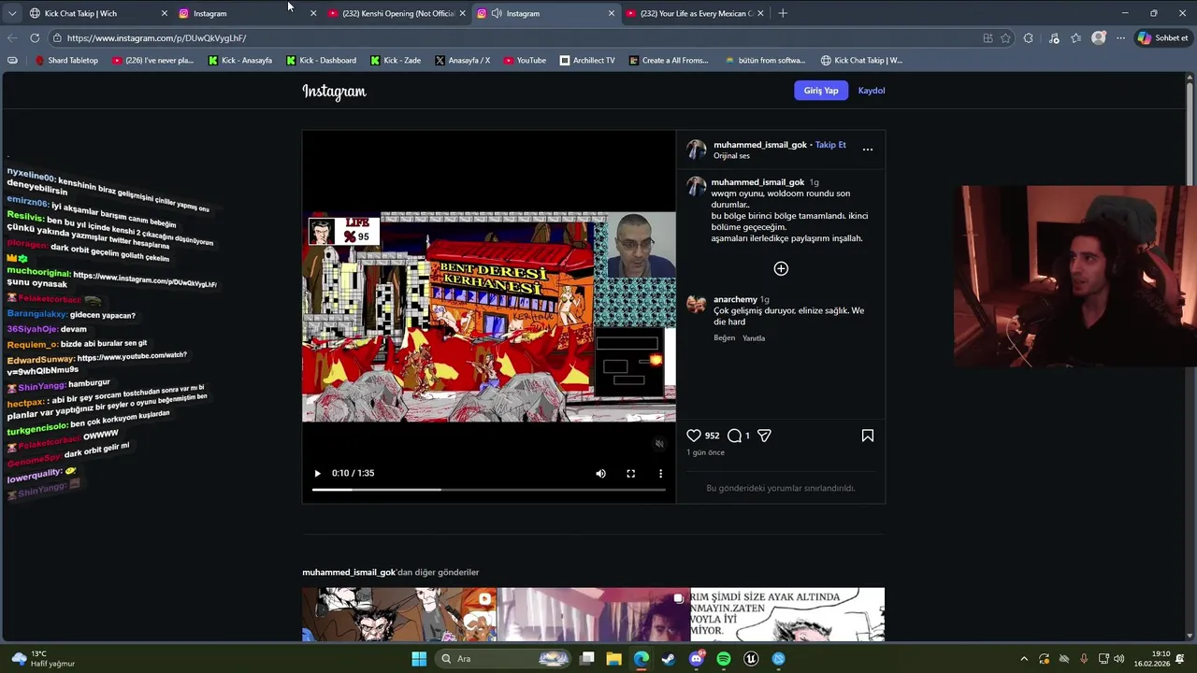1197x673 pixels.
Task: Open the Anasayfa / X bookmark
Action: pos(462,60)
